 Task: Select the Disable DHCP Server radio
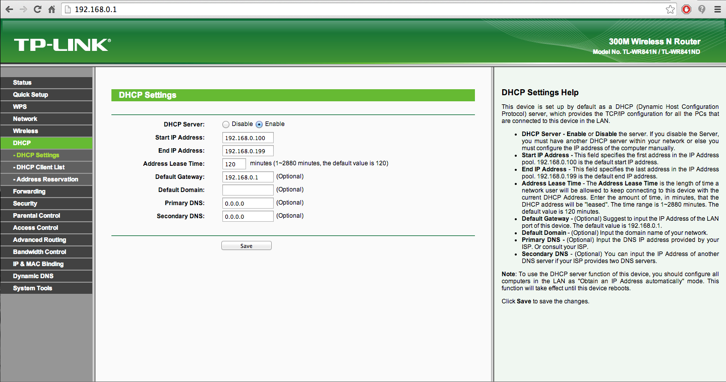[x=226, y=124]
